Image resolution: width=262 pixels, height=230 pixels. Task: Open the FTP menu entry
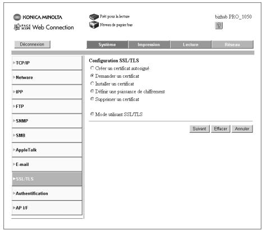coord(47,106)
